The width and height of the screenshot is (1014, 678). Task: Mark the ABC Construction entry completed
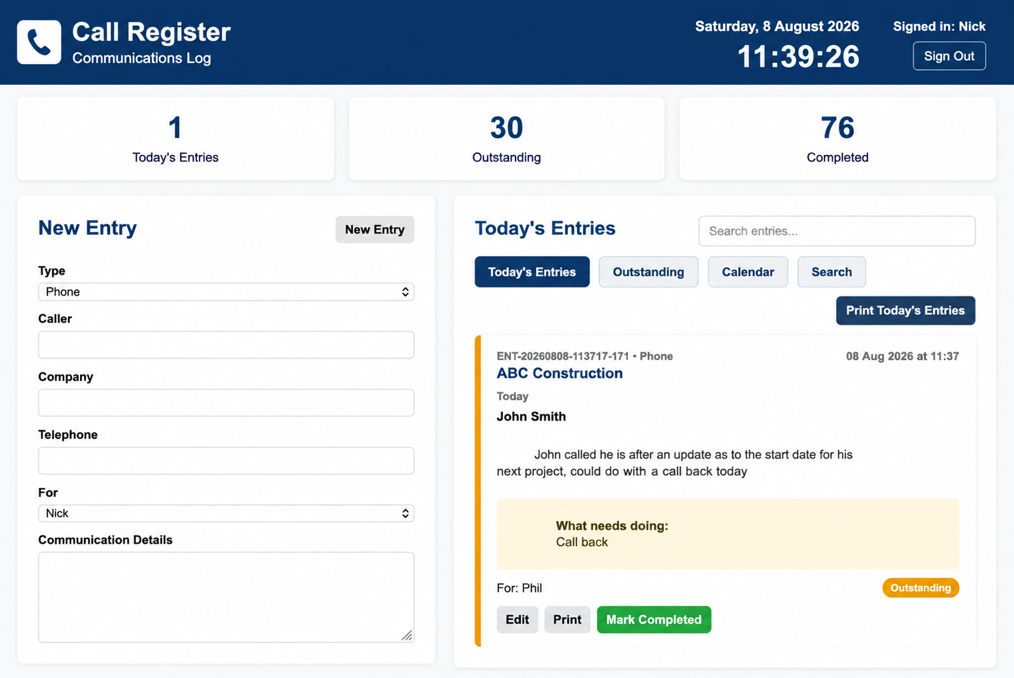(654, 620)
